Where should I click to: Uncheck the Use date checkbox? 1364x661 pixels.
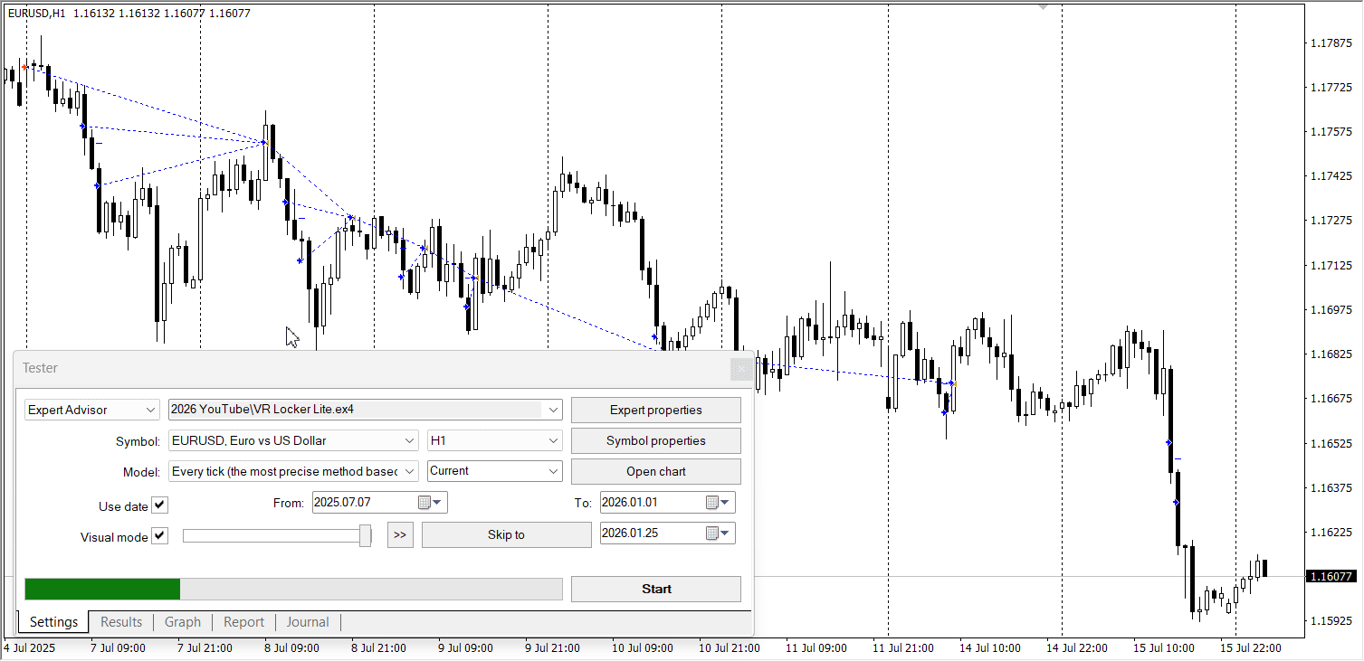pos(160,505)
